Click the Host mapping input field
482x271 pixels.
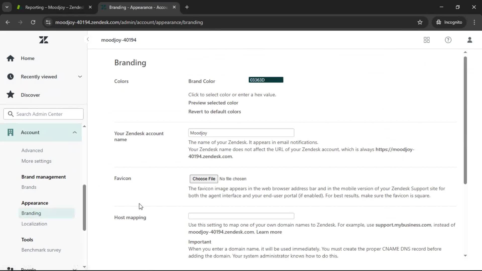pos(241,216)
